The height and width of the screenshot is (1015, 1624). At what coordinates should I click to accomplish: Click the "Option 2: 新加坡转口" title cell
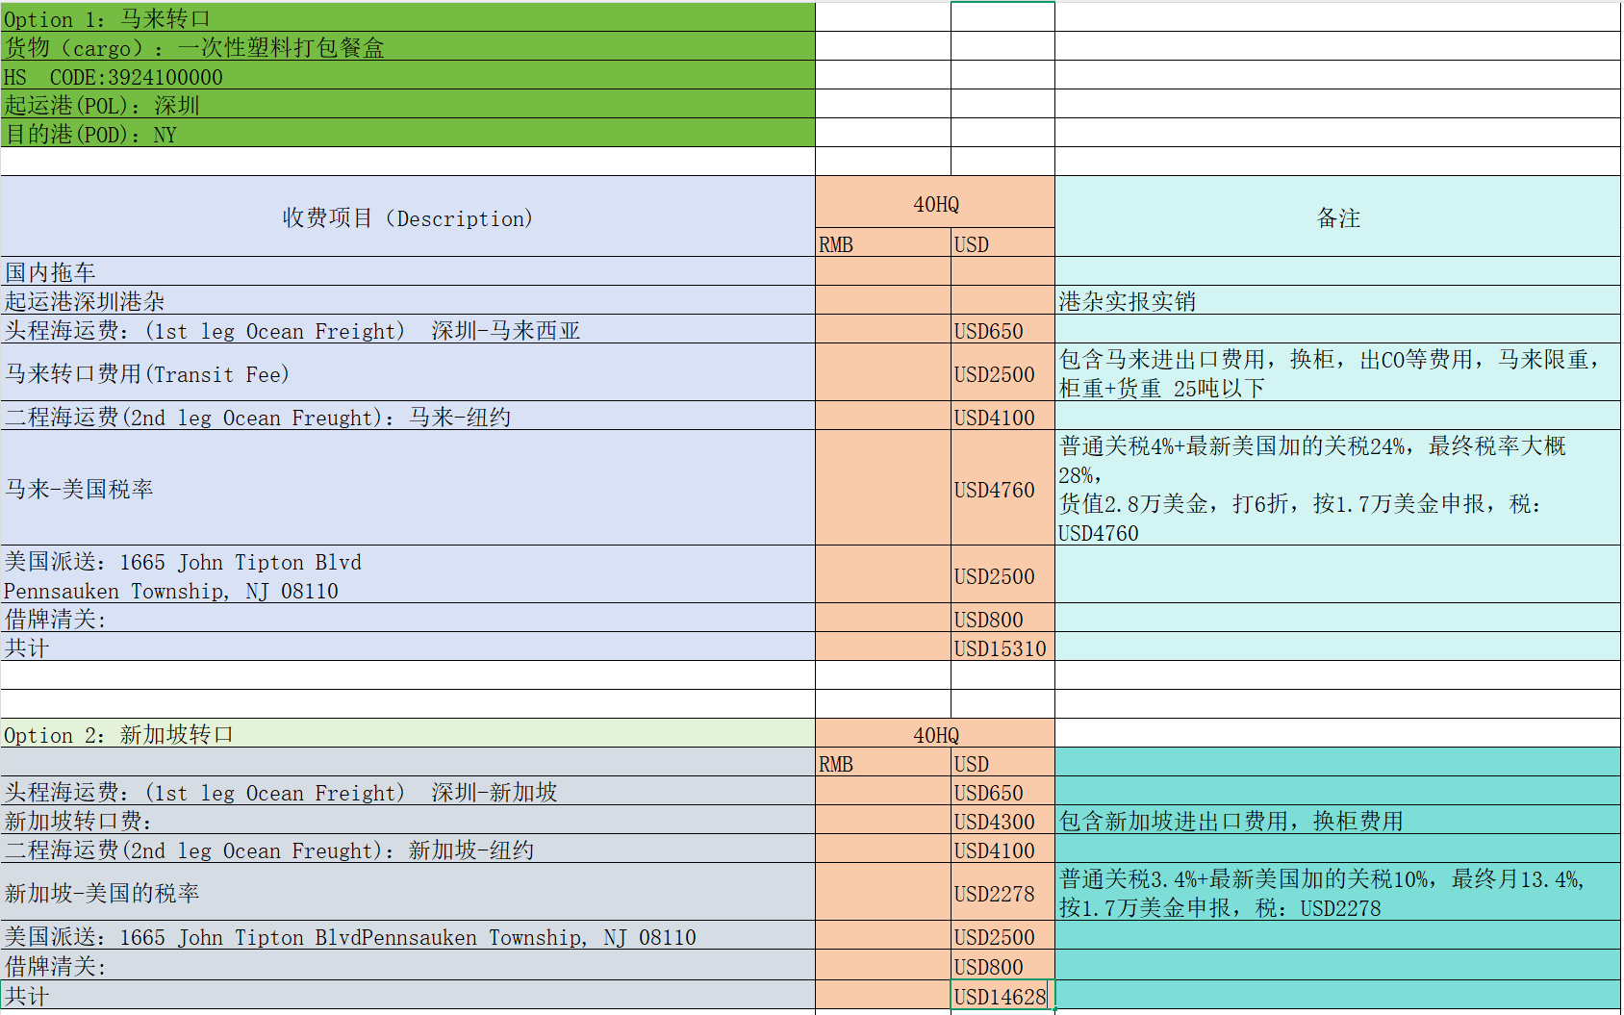coord(407,735)
